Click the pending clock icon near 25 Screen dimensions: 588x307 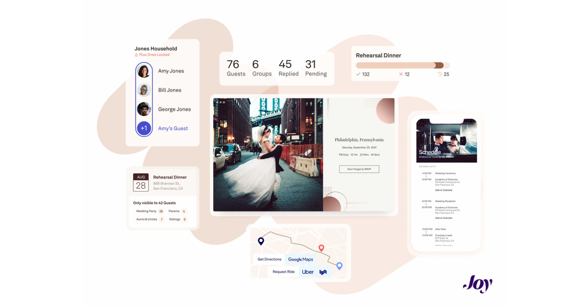tap(440, 74)
